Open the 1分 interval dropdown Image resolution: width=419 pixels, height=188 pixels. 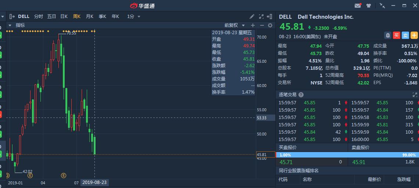pyautogui.click(x=134, y=17)
